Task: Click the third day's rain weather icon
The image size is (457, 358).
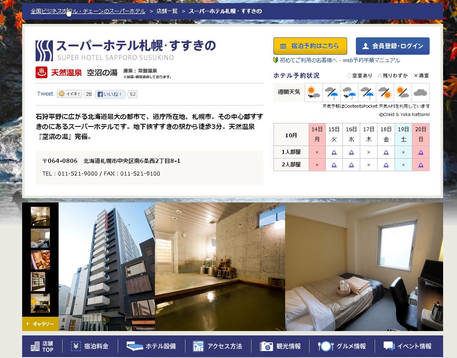Action: pyautogui.click(x=349, y=93)
